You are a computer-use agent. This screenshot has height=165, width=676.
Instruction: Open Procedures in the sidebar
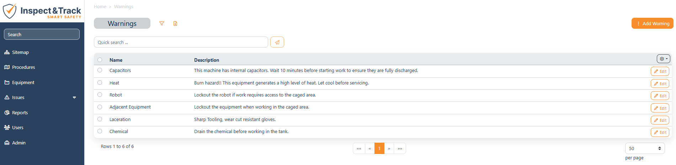click(23, 67)
